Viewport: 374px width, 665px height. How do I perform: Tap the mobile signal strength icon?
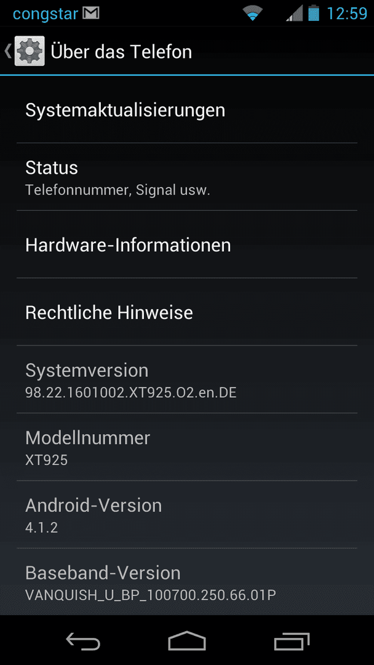[295, 13]
